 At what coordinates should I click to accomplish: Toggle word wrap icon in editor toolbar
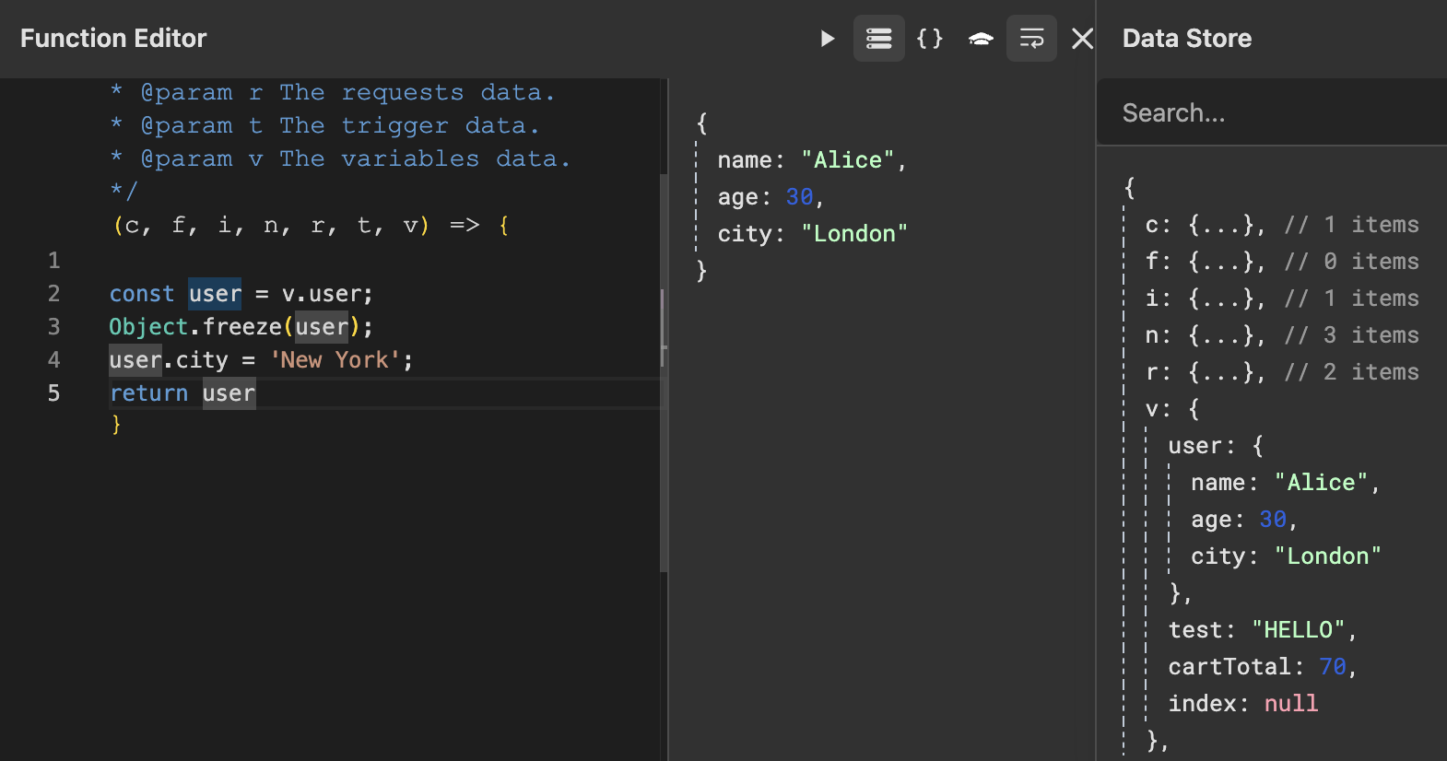(x=1031, y=39)
